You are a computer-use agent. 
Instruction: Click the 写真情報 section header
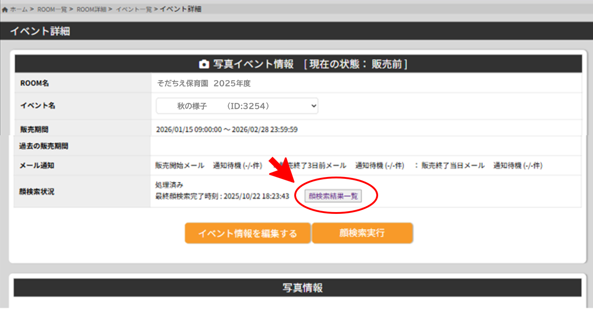(297, 288)
